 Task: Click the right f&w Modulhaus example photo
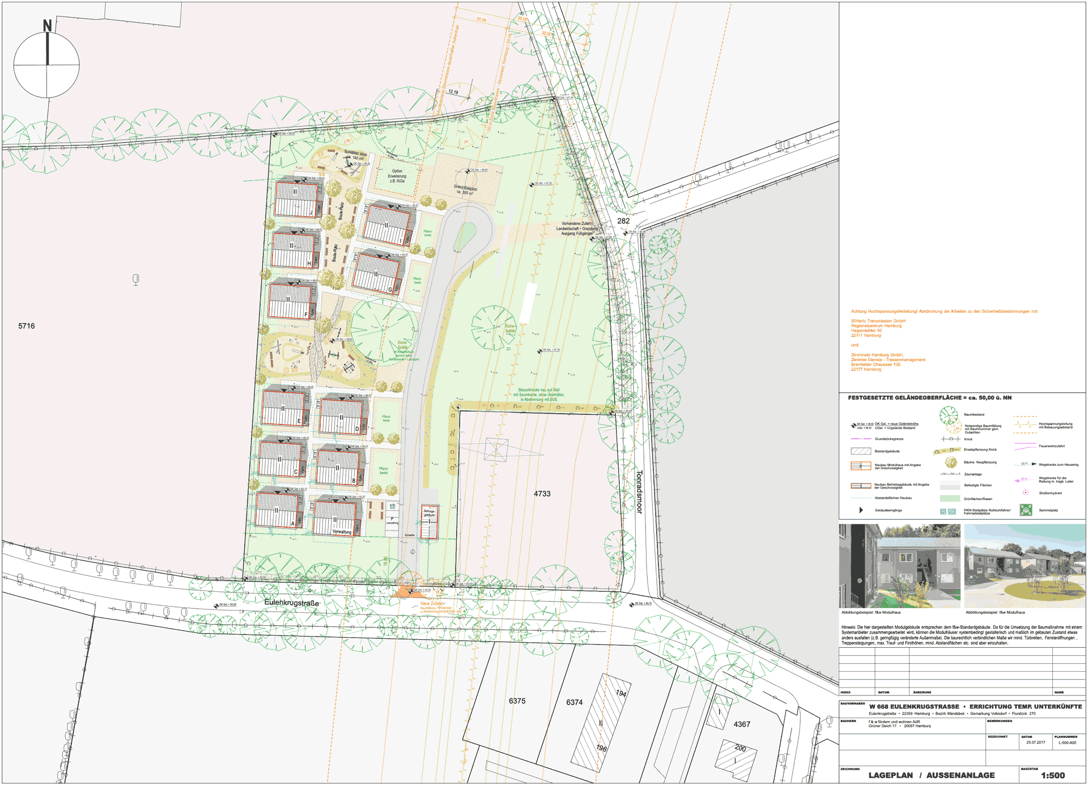[x=1025, y=566]
